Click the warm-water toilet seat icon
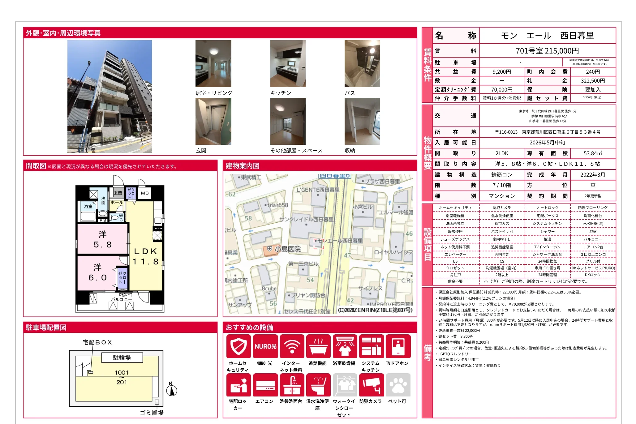The height and width of the screenshot is (424, 636). 318,385
